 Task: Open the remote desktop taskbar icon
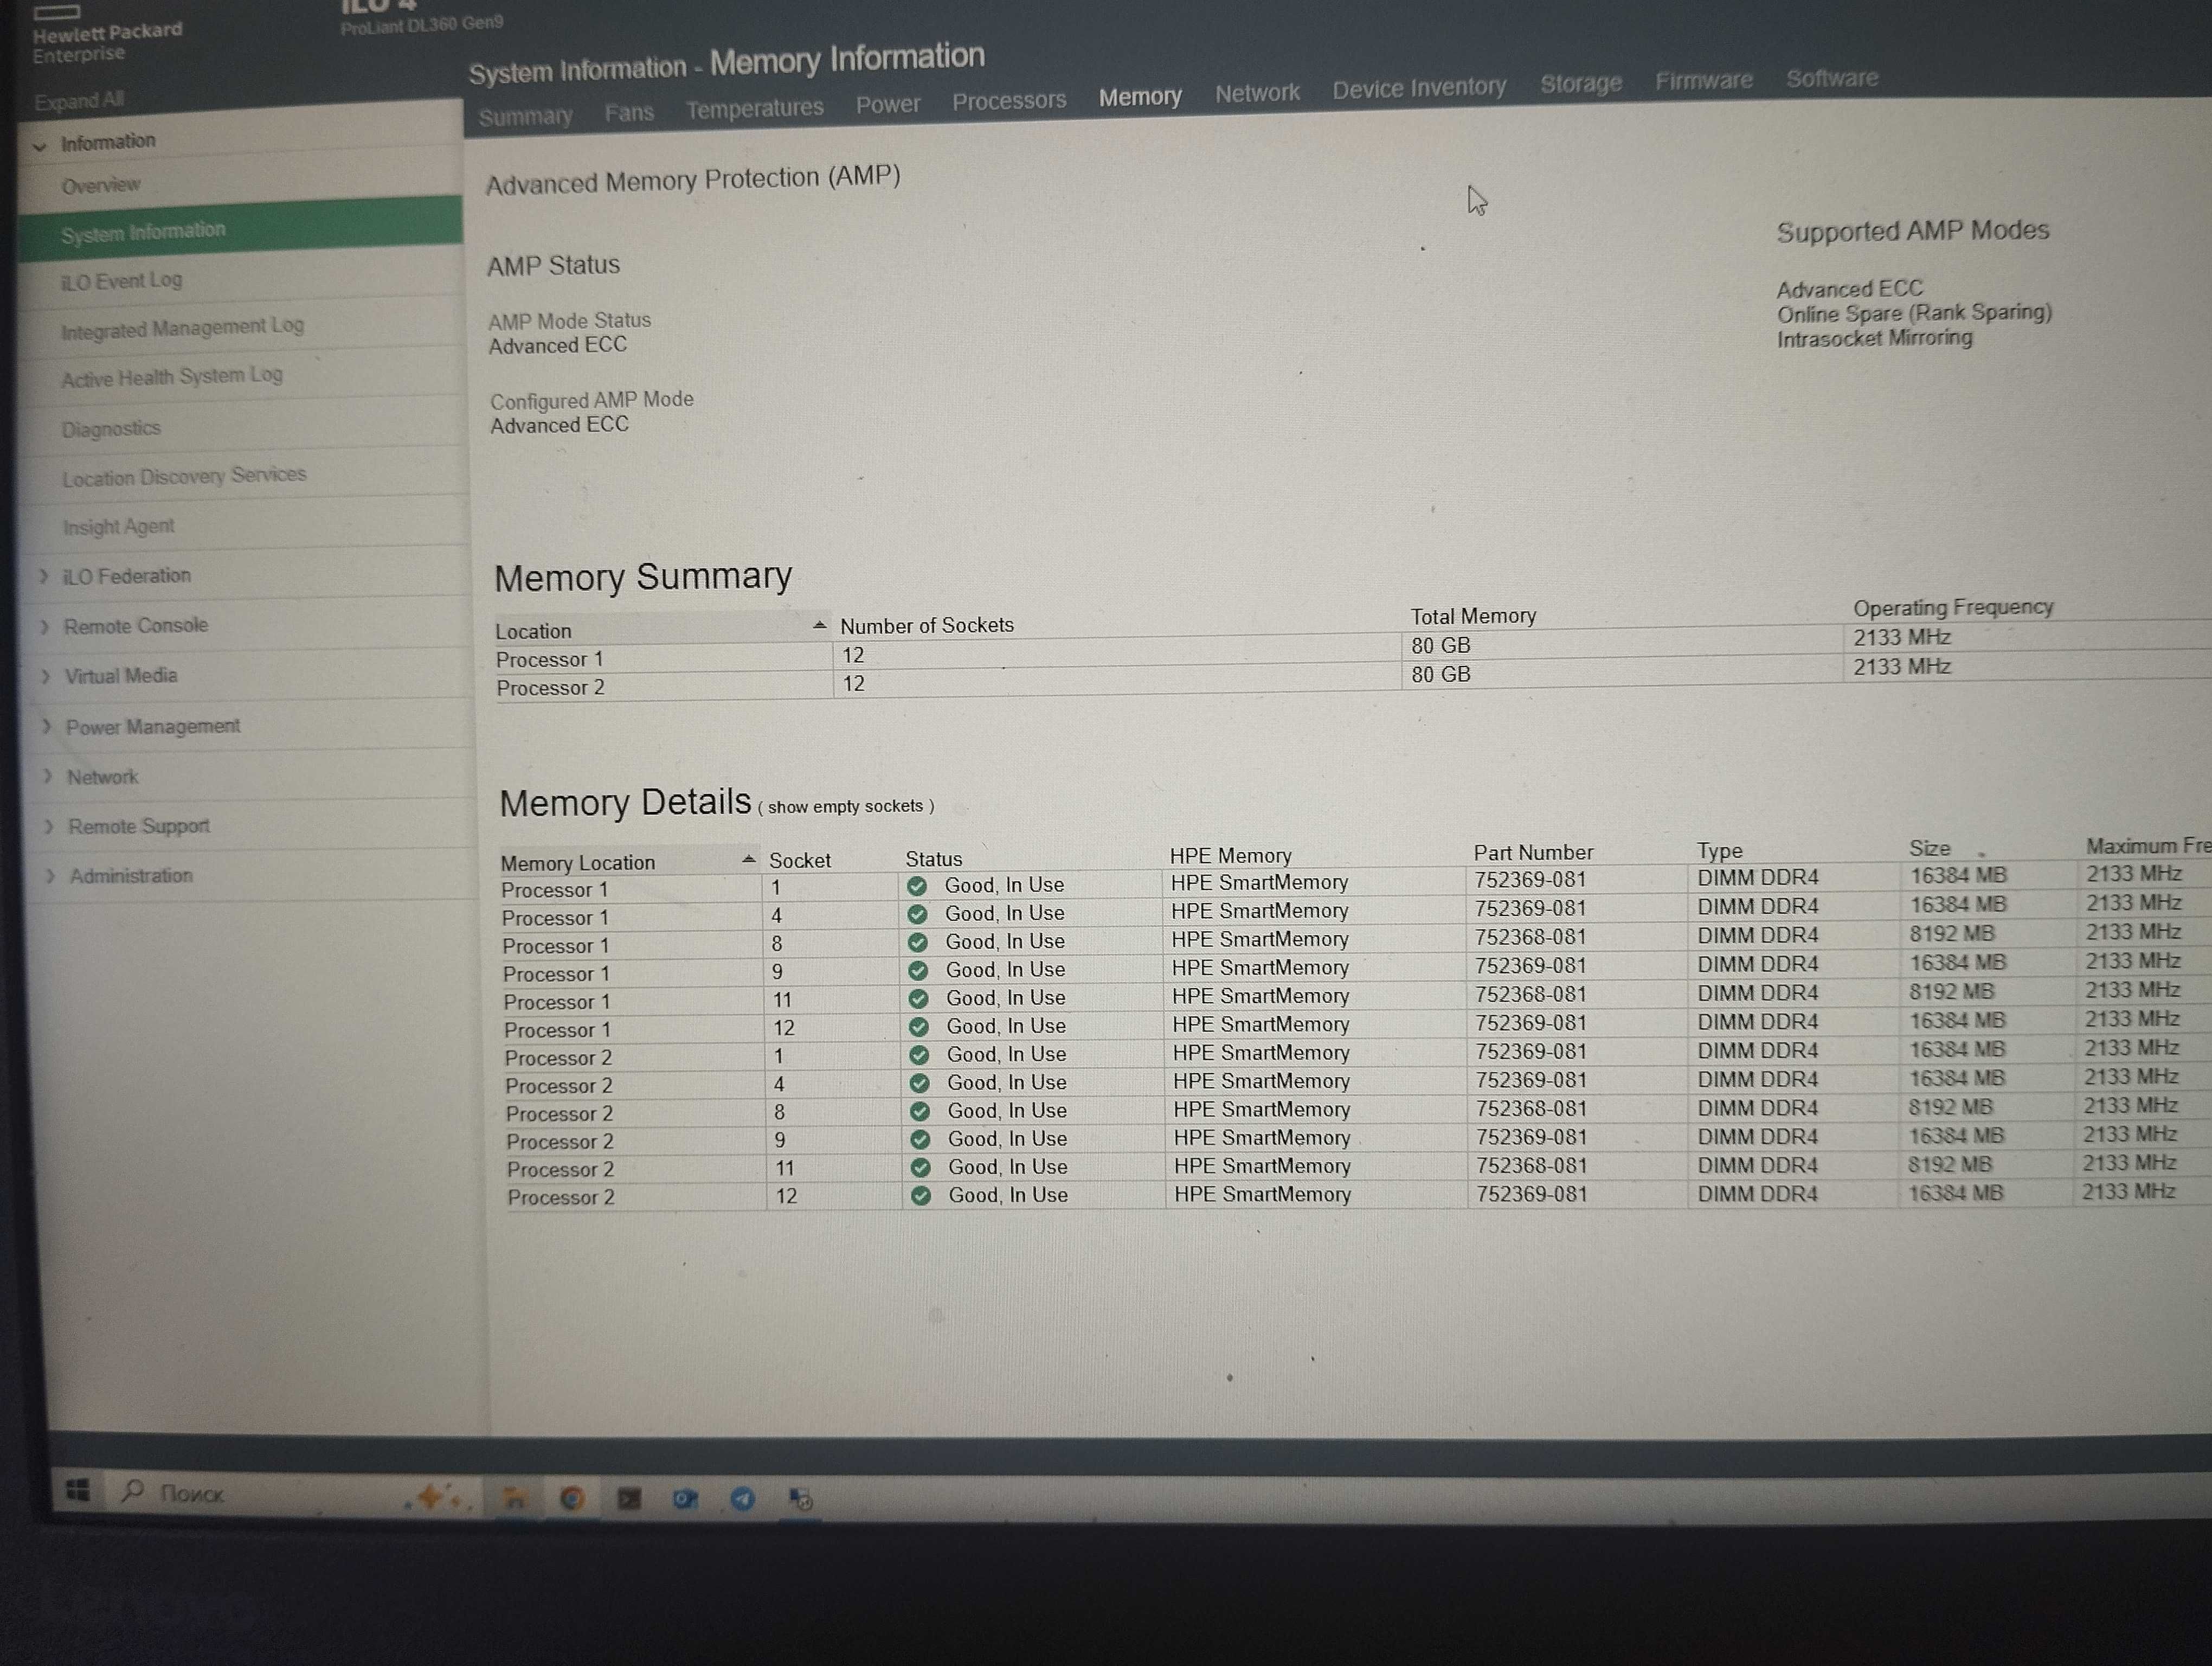pos(800,1498)
